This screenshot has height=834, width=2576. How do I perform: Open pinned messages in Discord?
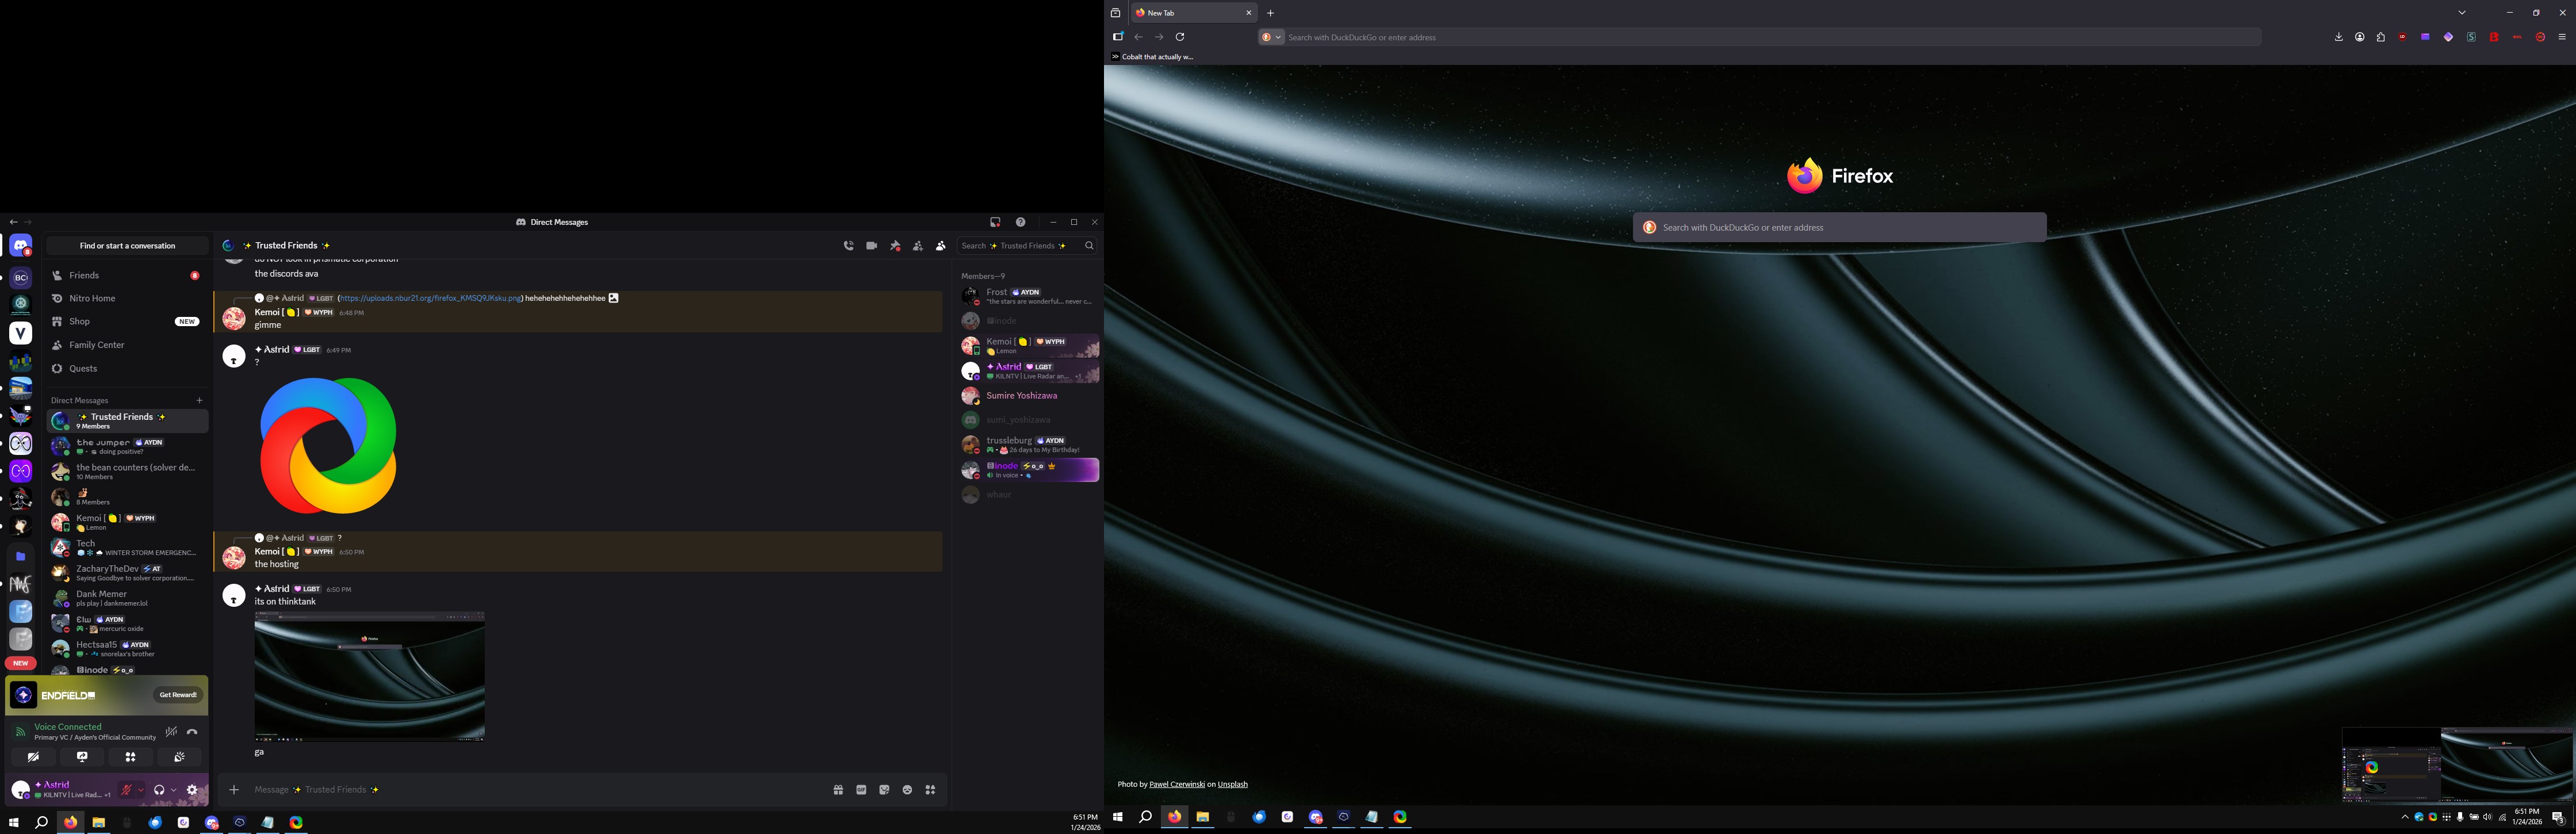[x=895, y=246]
